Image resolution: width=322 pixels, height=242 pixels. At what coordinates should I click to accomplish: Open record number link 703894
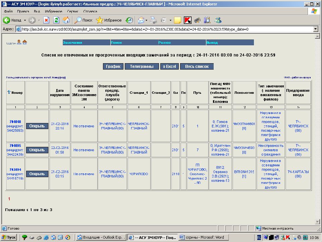(15, 169)
